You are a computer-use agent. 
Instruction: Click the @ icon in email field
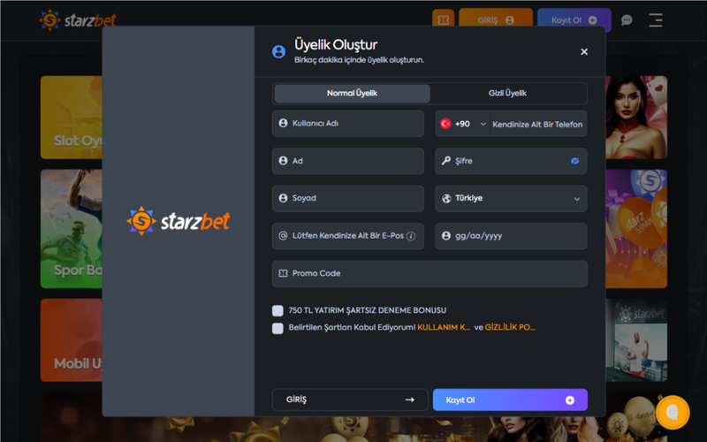[x=283, y=235]
